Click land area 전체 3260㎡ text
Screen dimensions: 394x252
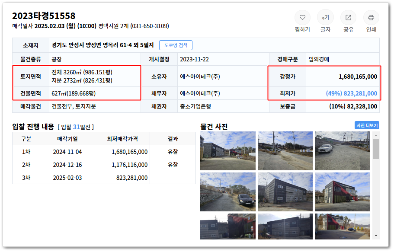(82, 72)
